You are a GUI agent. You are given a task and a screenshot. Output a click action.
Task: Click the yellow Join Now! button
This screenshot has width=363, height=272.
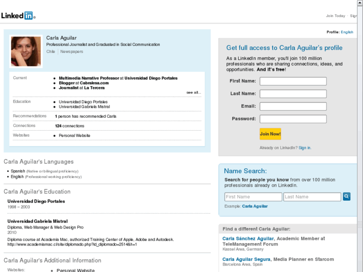point(270,134)
